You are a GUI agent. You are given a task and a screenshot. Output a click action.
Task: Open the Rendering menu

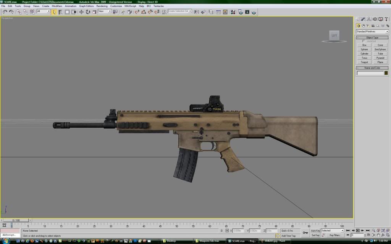tap(102, 6)
